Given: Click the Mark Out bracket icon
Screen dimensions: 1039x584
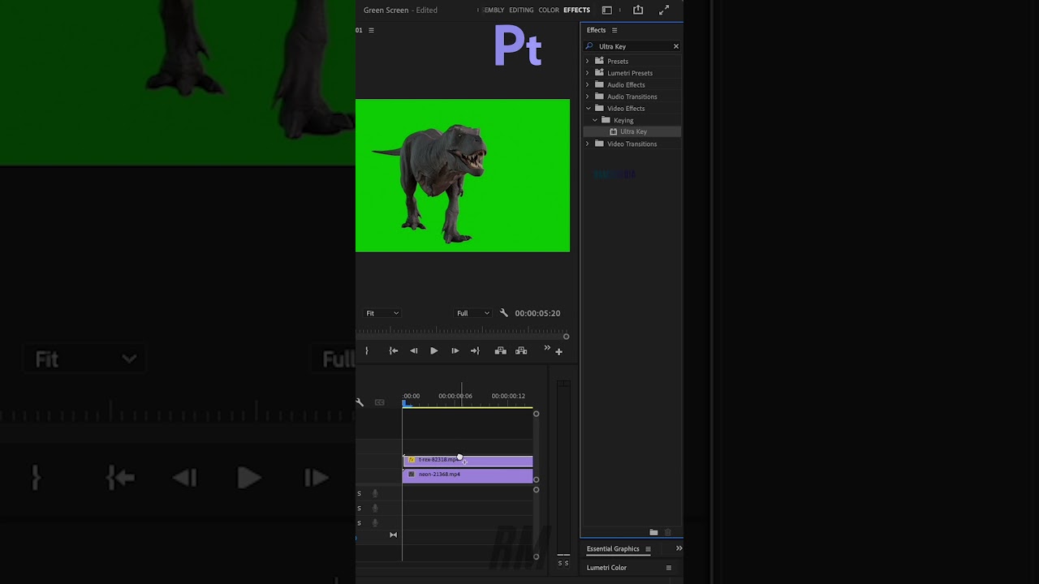Looking at the screenshot, I should point(366,351).
